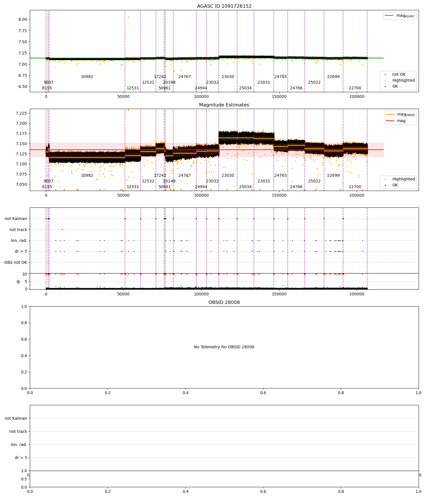426x498 pixels.
Task: Click OBSID label 23032 in Magnitude Estimates plot
Action: (x=212, y=181)
